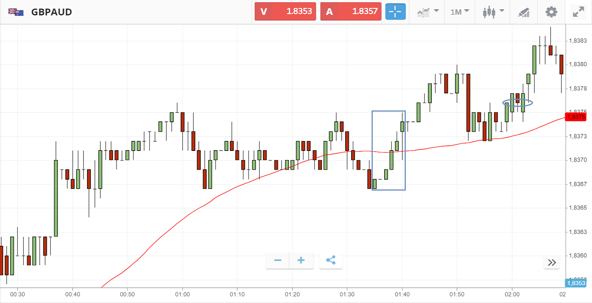Click the red 1.8375 price label
Viewport: 592px width, 303px height.
tap(575, 117)
